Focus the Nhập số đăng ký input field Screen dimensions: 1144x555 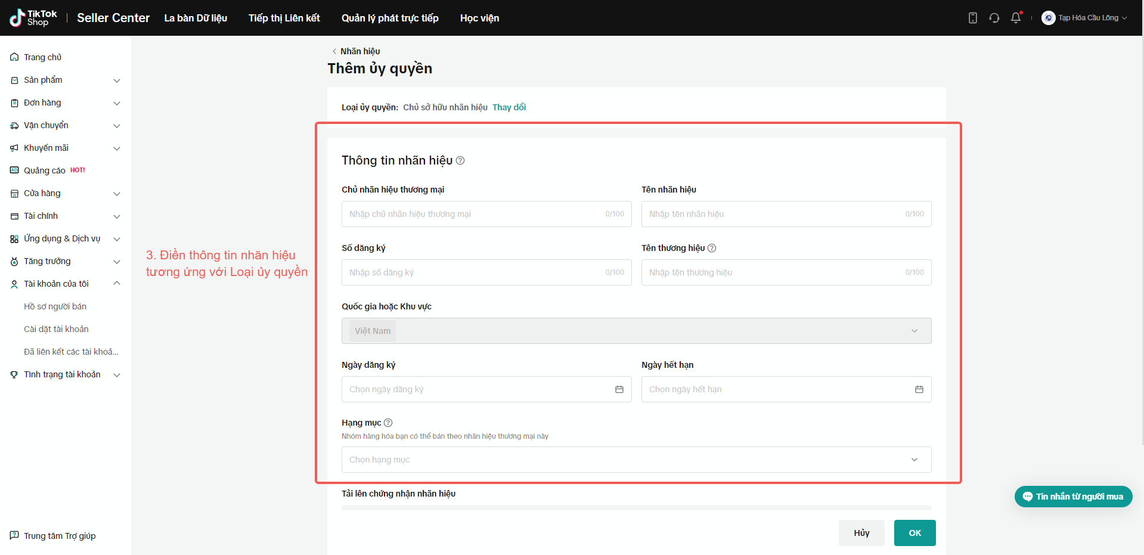pyautogui.click(x=477, y=272)
